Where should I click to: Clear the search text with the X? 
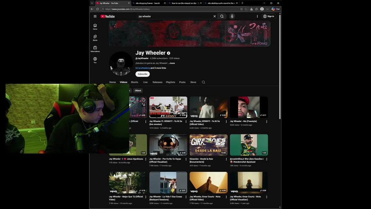[214, 16]
